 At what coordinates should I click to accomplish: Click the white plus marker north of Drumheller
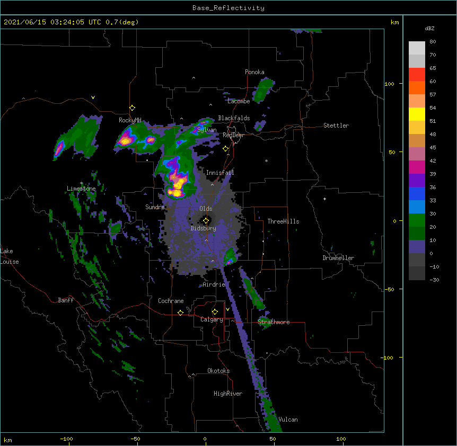pos(324,199)
